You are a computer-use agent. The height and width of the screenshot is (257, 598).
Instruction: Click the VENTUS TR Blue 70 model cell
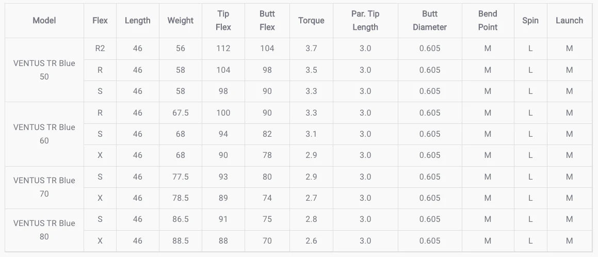[x=44, y=187]
